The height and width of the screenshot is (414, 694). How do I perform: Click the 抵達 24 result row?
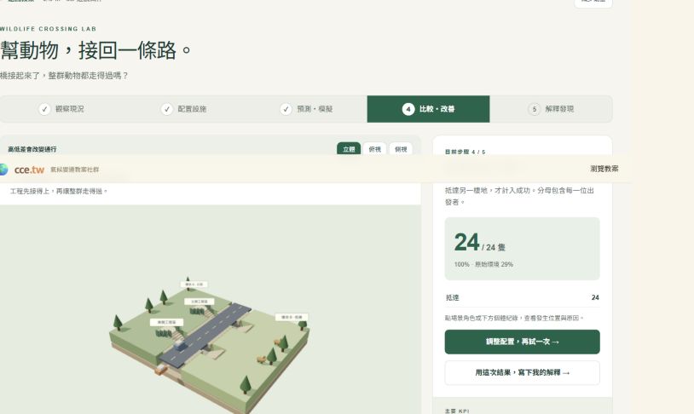(x=523, y=297)
